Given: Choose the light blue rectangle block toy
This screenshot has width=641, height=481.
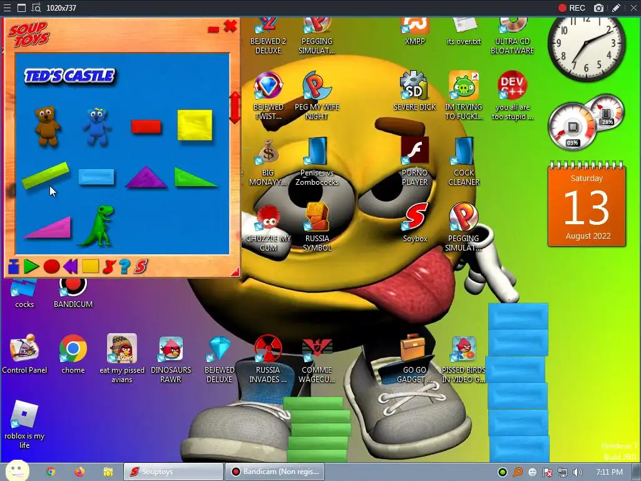Looking at the screenshot, I should click(96, 177).
